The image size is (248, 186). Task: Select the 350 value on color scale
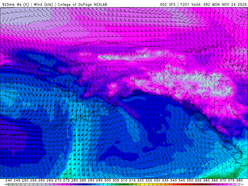(x=190, y=180)
